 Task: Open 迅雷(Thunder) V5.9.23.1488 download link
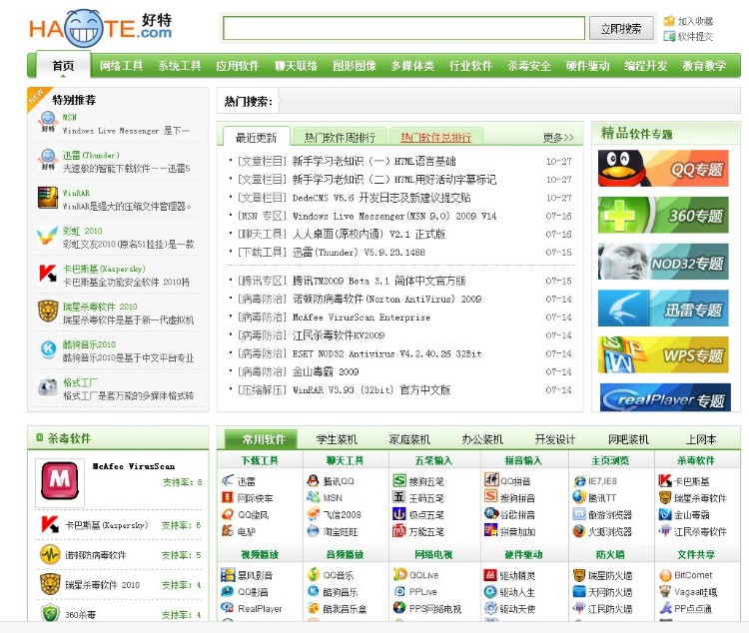click(359, 252)
